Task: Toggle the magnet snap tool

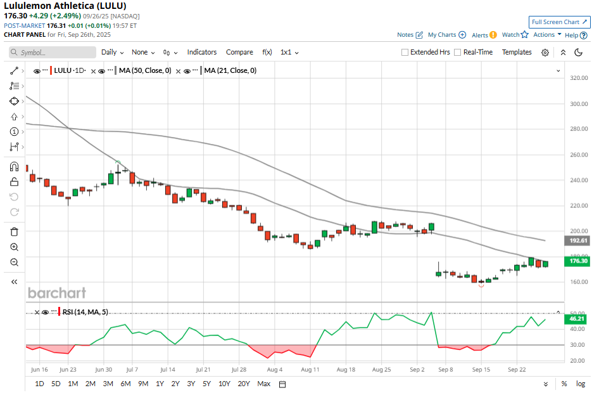Action: point(14,167)
